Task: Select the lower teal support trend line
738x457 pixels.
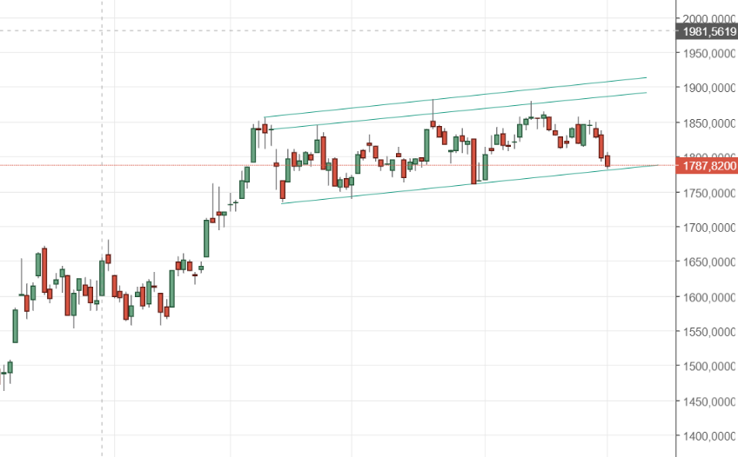Action: (x=469, y=184)
